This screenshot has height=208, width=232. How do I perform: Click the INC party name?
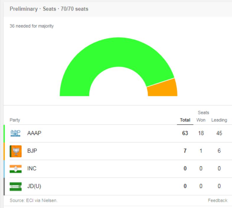(32, 169)
